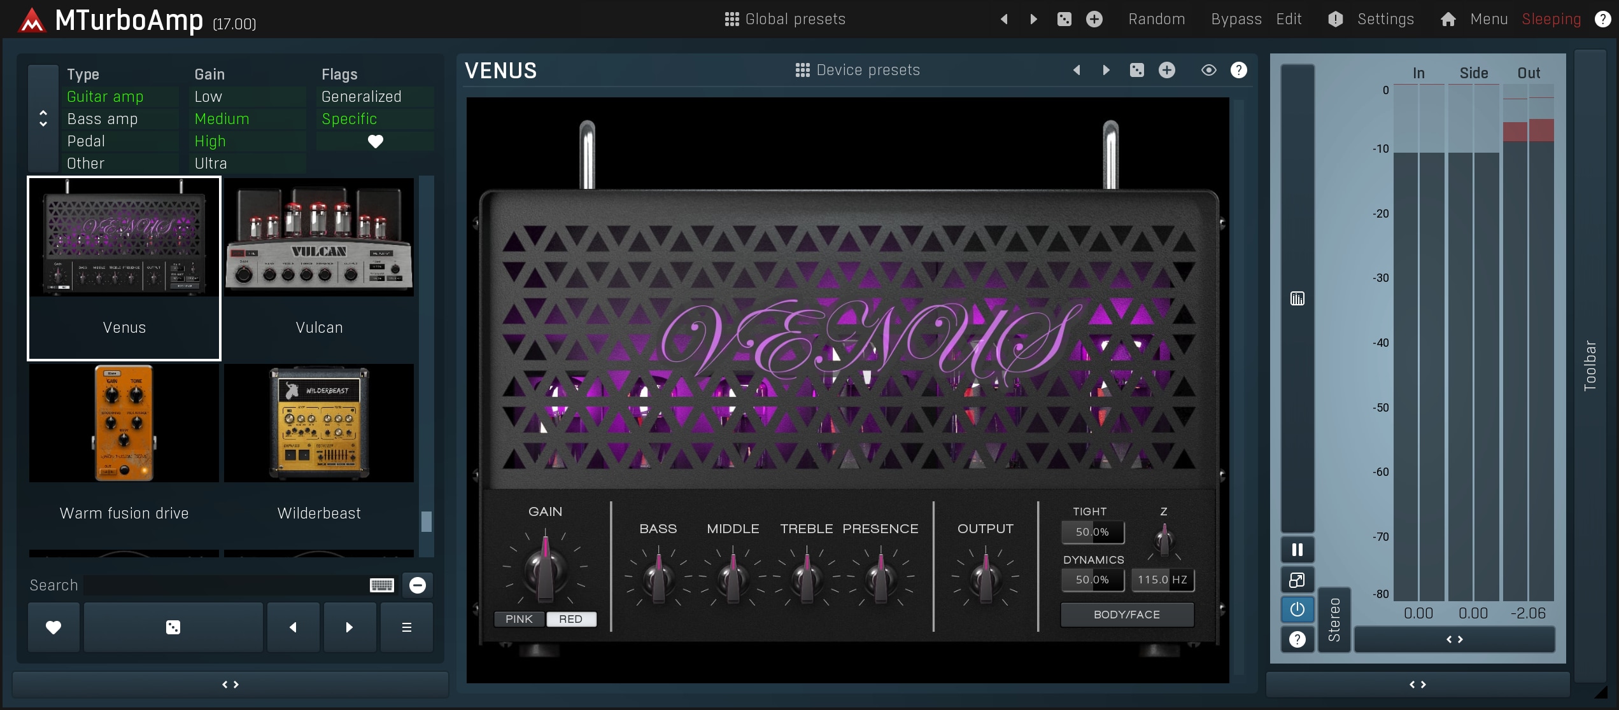This screenshot has height=710, width=1619.
Task: Pause the level meters
Action: click(x=1297, y=550)
